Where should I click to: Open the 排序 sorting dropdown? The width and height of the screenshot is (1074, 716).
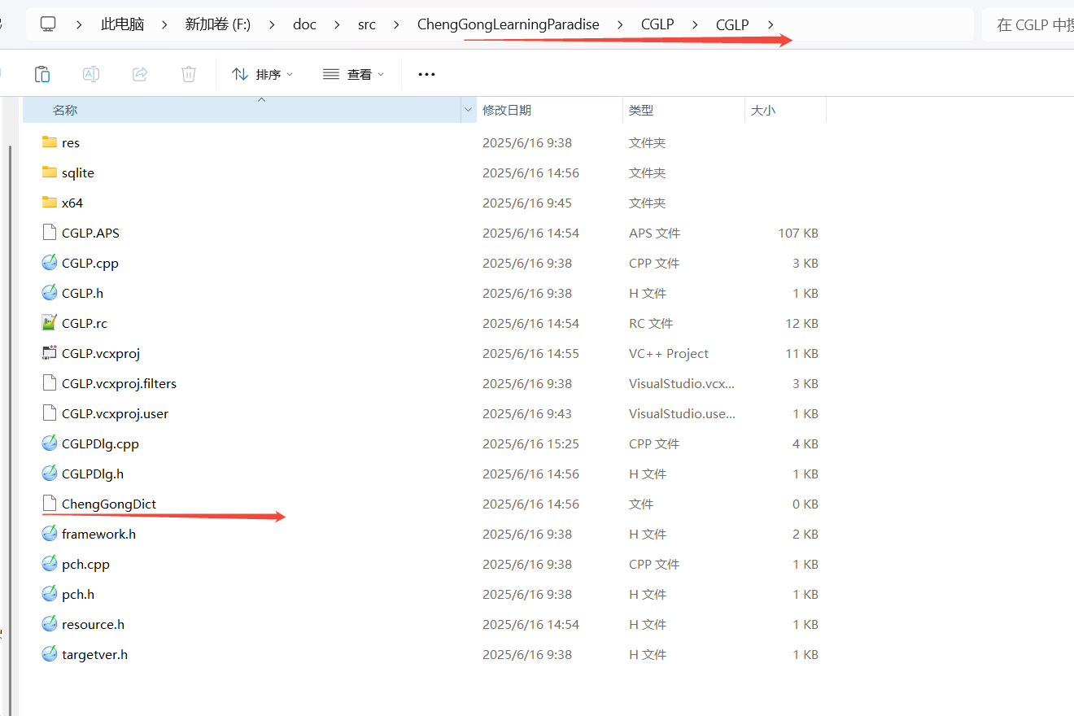coord(262,74)
